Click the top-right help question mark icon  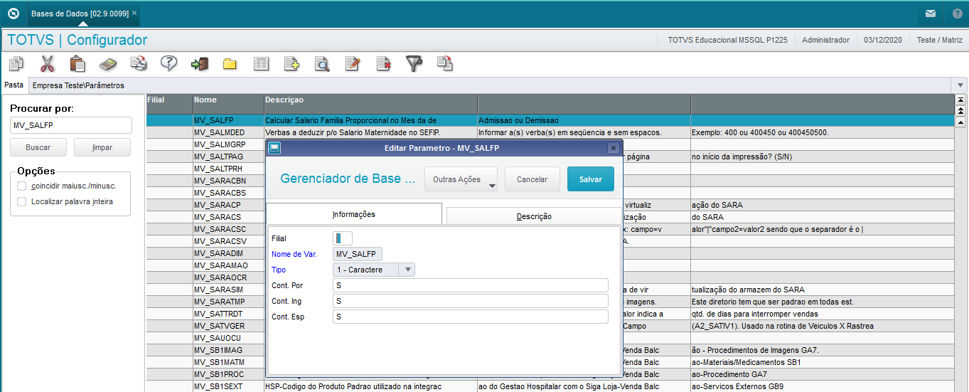coord(957,14)
